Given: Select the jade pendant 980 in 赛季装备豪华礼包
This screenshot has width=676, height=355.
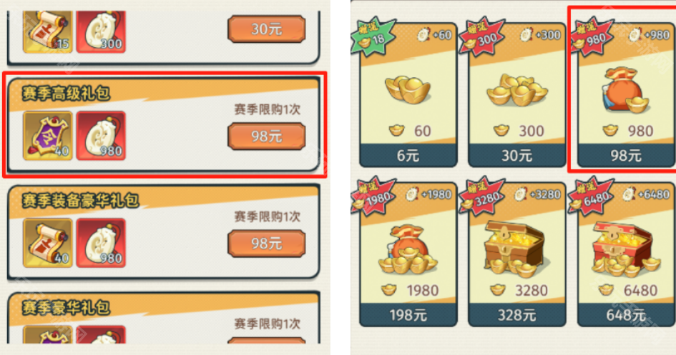Looking at the screenshot, I should coord(102,243).
